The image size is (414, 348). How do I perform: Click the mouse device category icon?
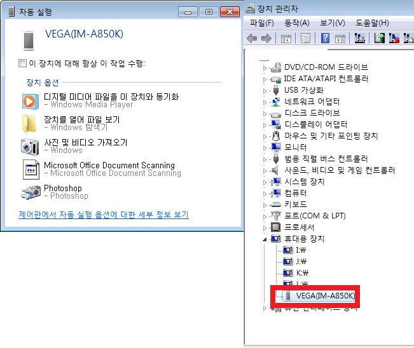(276, 136)
